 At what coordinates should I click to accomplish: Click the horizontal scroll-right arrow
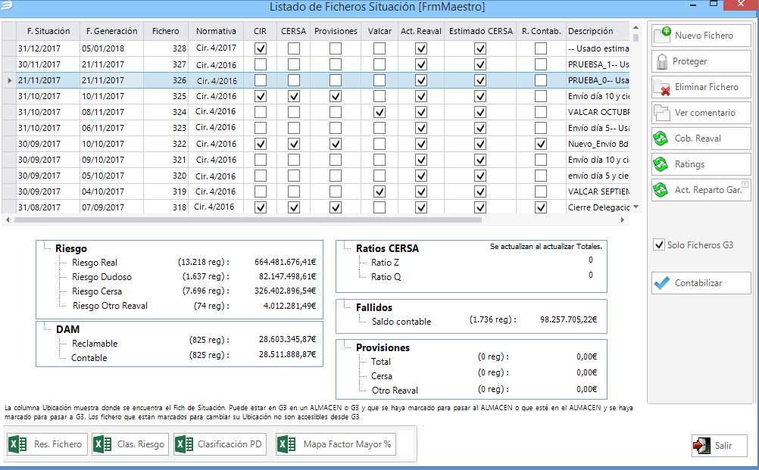point(623,220)
